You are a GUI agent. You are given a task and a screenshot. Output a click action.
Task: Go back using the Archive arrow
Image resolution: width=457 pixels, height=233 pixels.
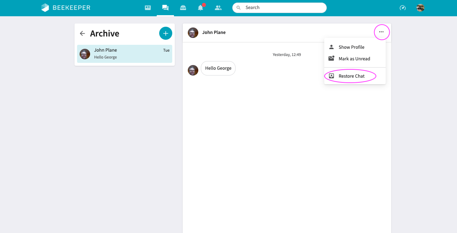click(82, 33)
